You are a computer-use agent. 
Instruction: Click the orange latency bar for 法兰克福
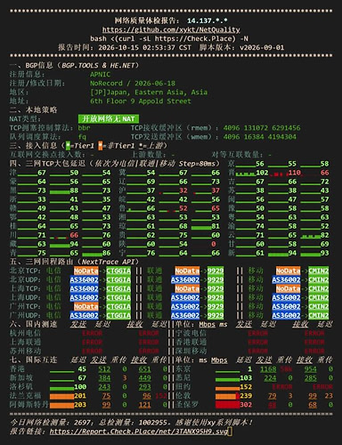[x=61, y=396]
